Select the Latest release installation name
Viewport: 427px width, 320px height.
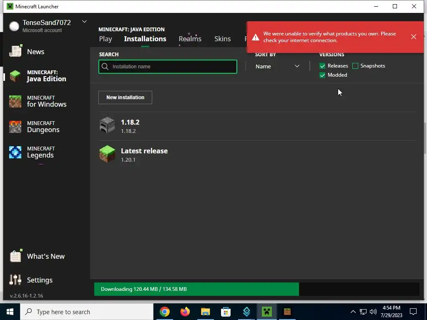click(x=144, y=151)
